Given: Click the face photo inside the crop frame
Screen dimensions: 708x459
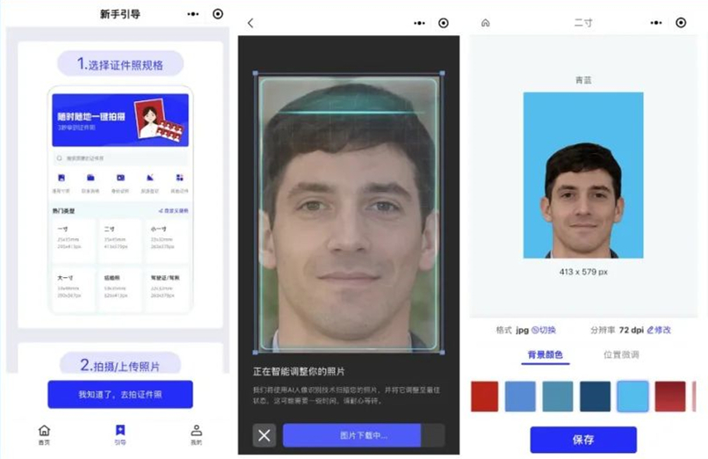Looking at the screenshot, I should point(349,214).
